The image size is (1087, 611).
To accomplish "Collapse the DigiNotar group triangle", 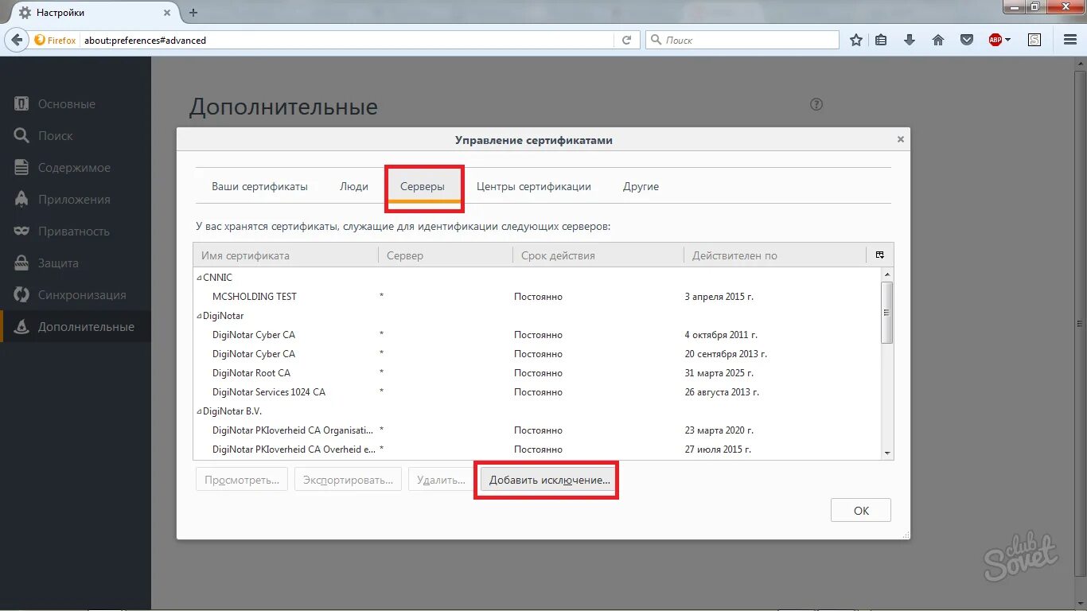I will [199, 316].
